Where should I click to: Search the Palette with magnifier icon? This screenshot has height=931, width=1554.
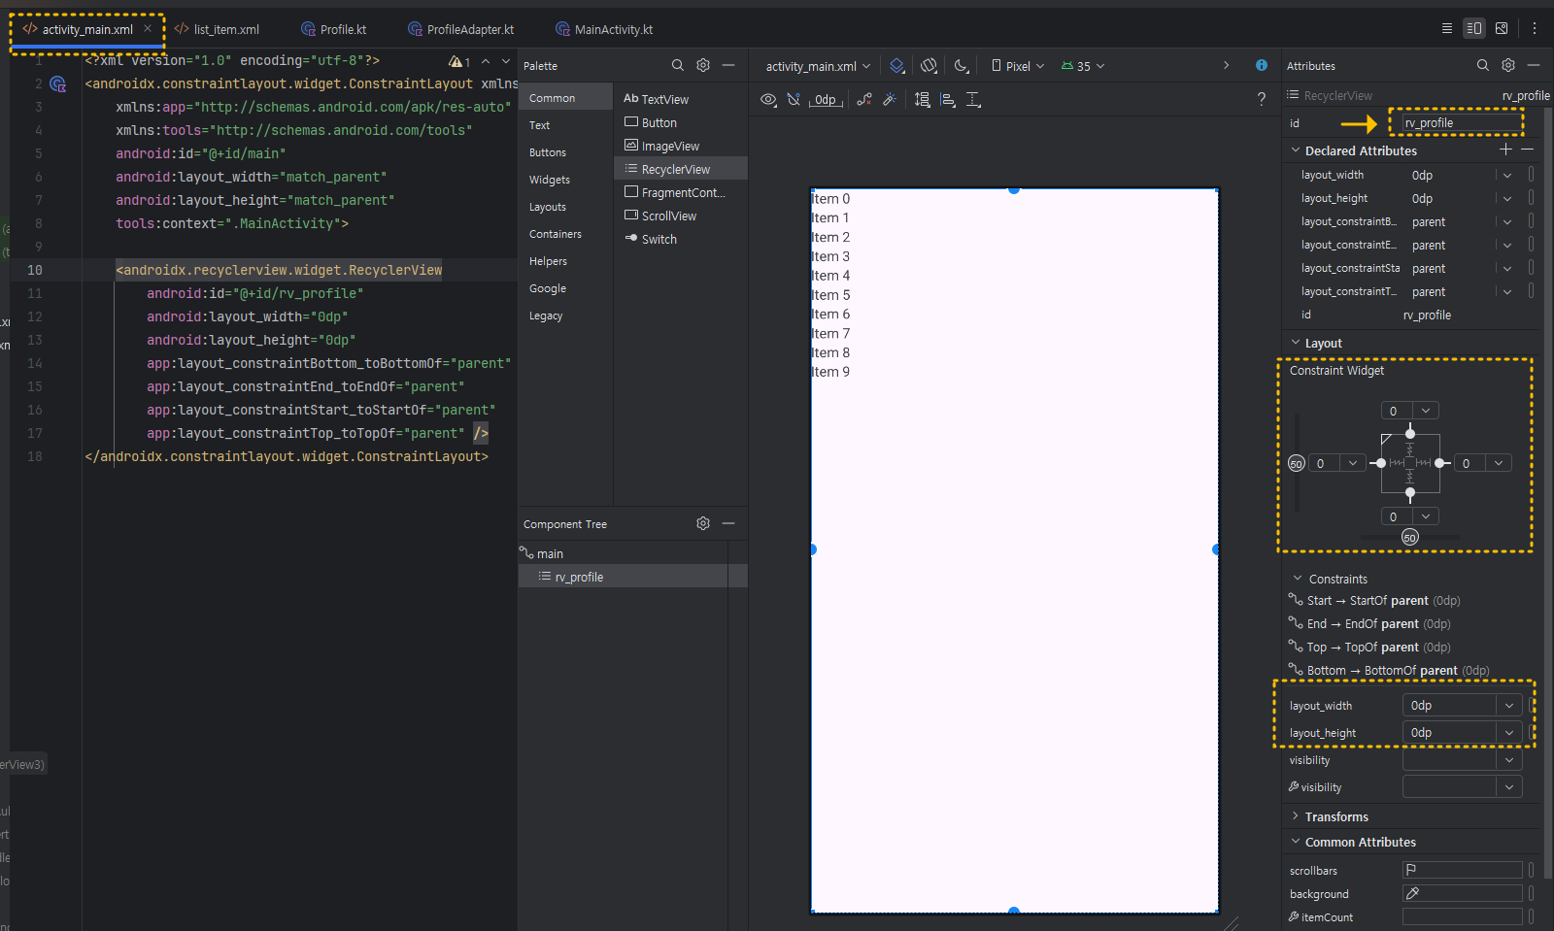(x=678, y=66)
